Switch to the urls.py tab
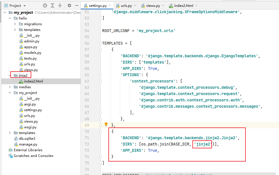The height and width of the screenshot is (175, 279). 126,6
